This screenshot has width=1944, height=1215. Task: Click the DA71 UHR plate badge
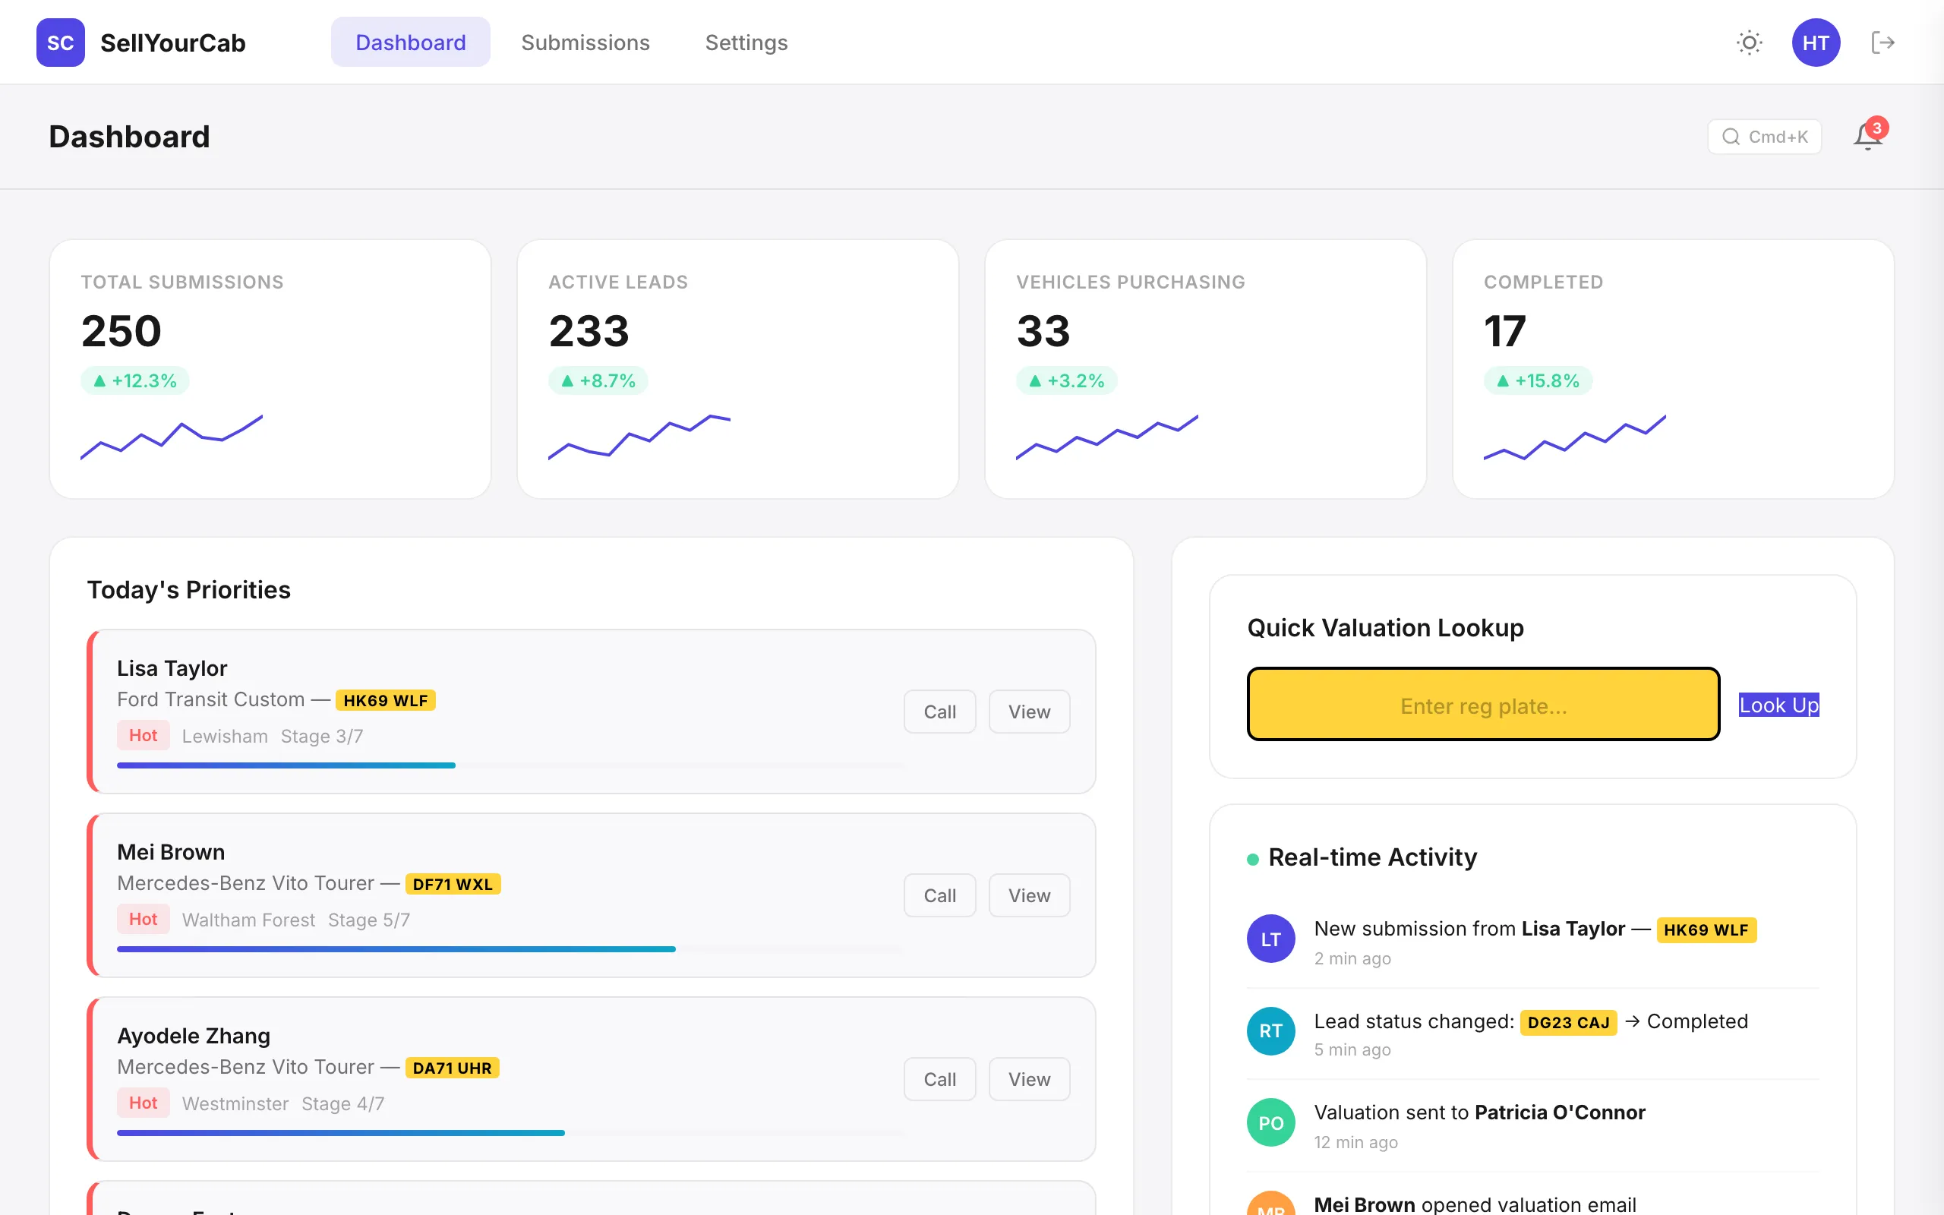pyautogui.click(x=452, y=1068)
